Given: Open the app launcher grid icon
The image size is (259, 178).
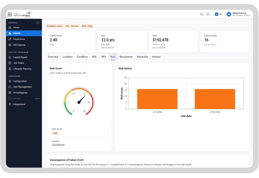Looking at the screenshot, I should [10, 14].
